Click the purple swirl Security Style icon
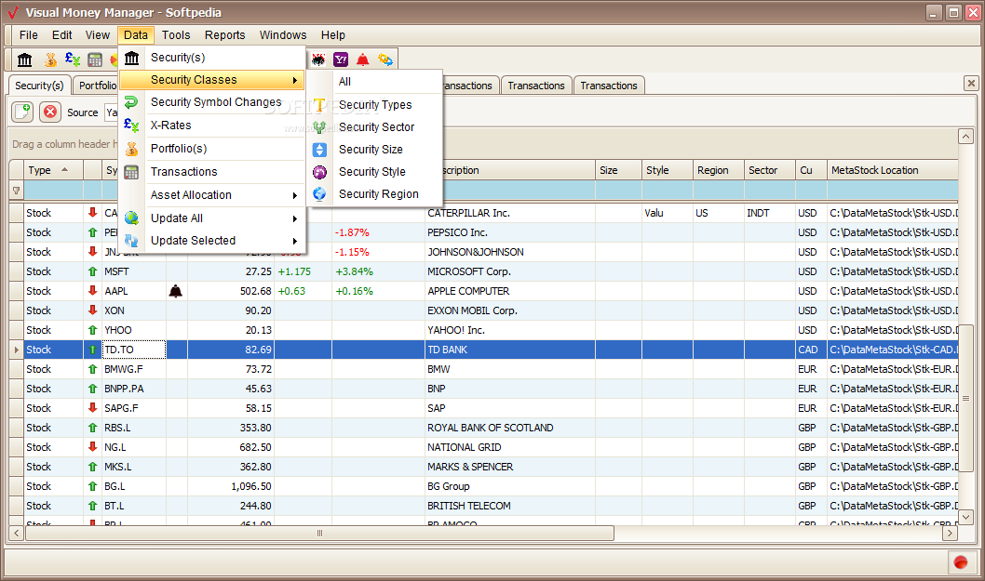 [319, 172]
